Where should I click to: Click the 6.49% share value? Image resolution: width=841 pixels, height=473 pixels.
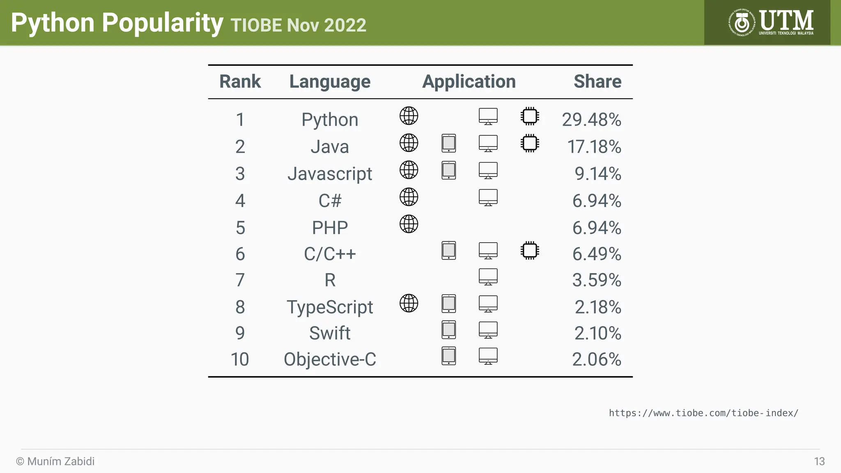[x=597, y=254]
